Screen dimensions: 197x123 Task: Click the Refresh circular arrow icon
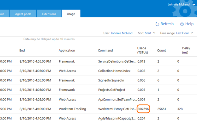pyautogui.click(x=157, y=24)
